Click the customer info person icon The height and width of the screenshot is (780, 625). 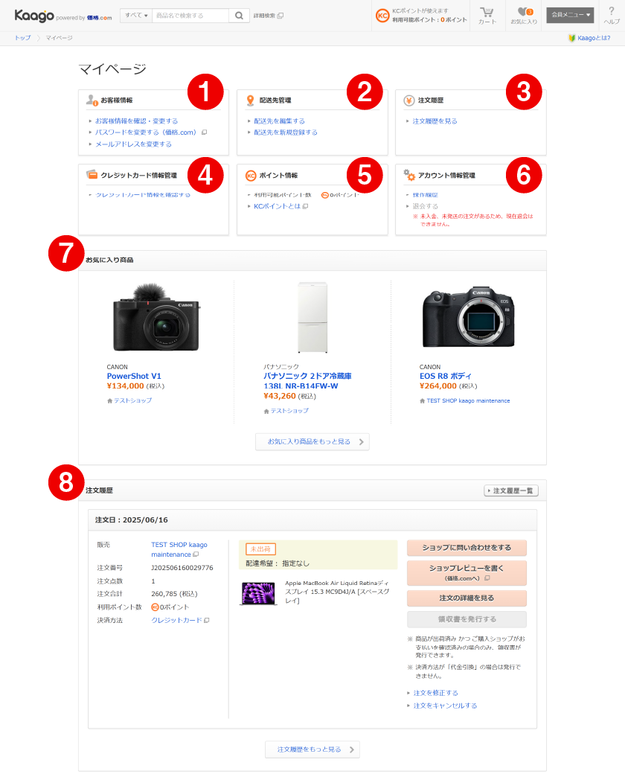pyautogui.click(x=92, y=100)
